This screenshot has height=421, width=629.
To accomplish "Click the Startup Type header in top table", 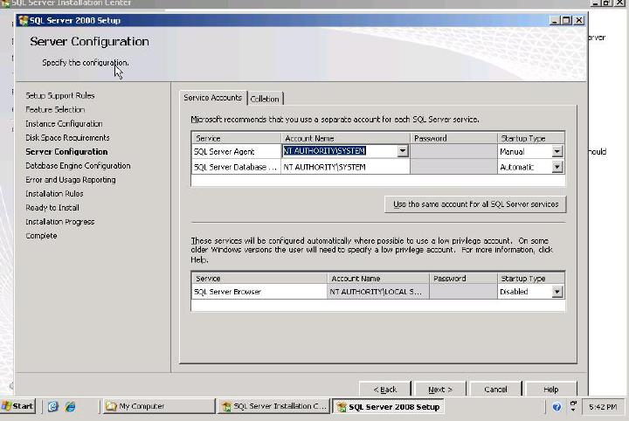I will (x=531, y=138).
